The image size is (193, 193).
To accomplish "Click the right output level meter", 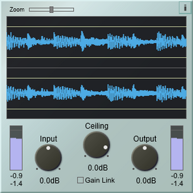I will [177, 148].
